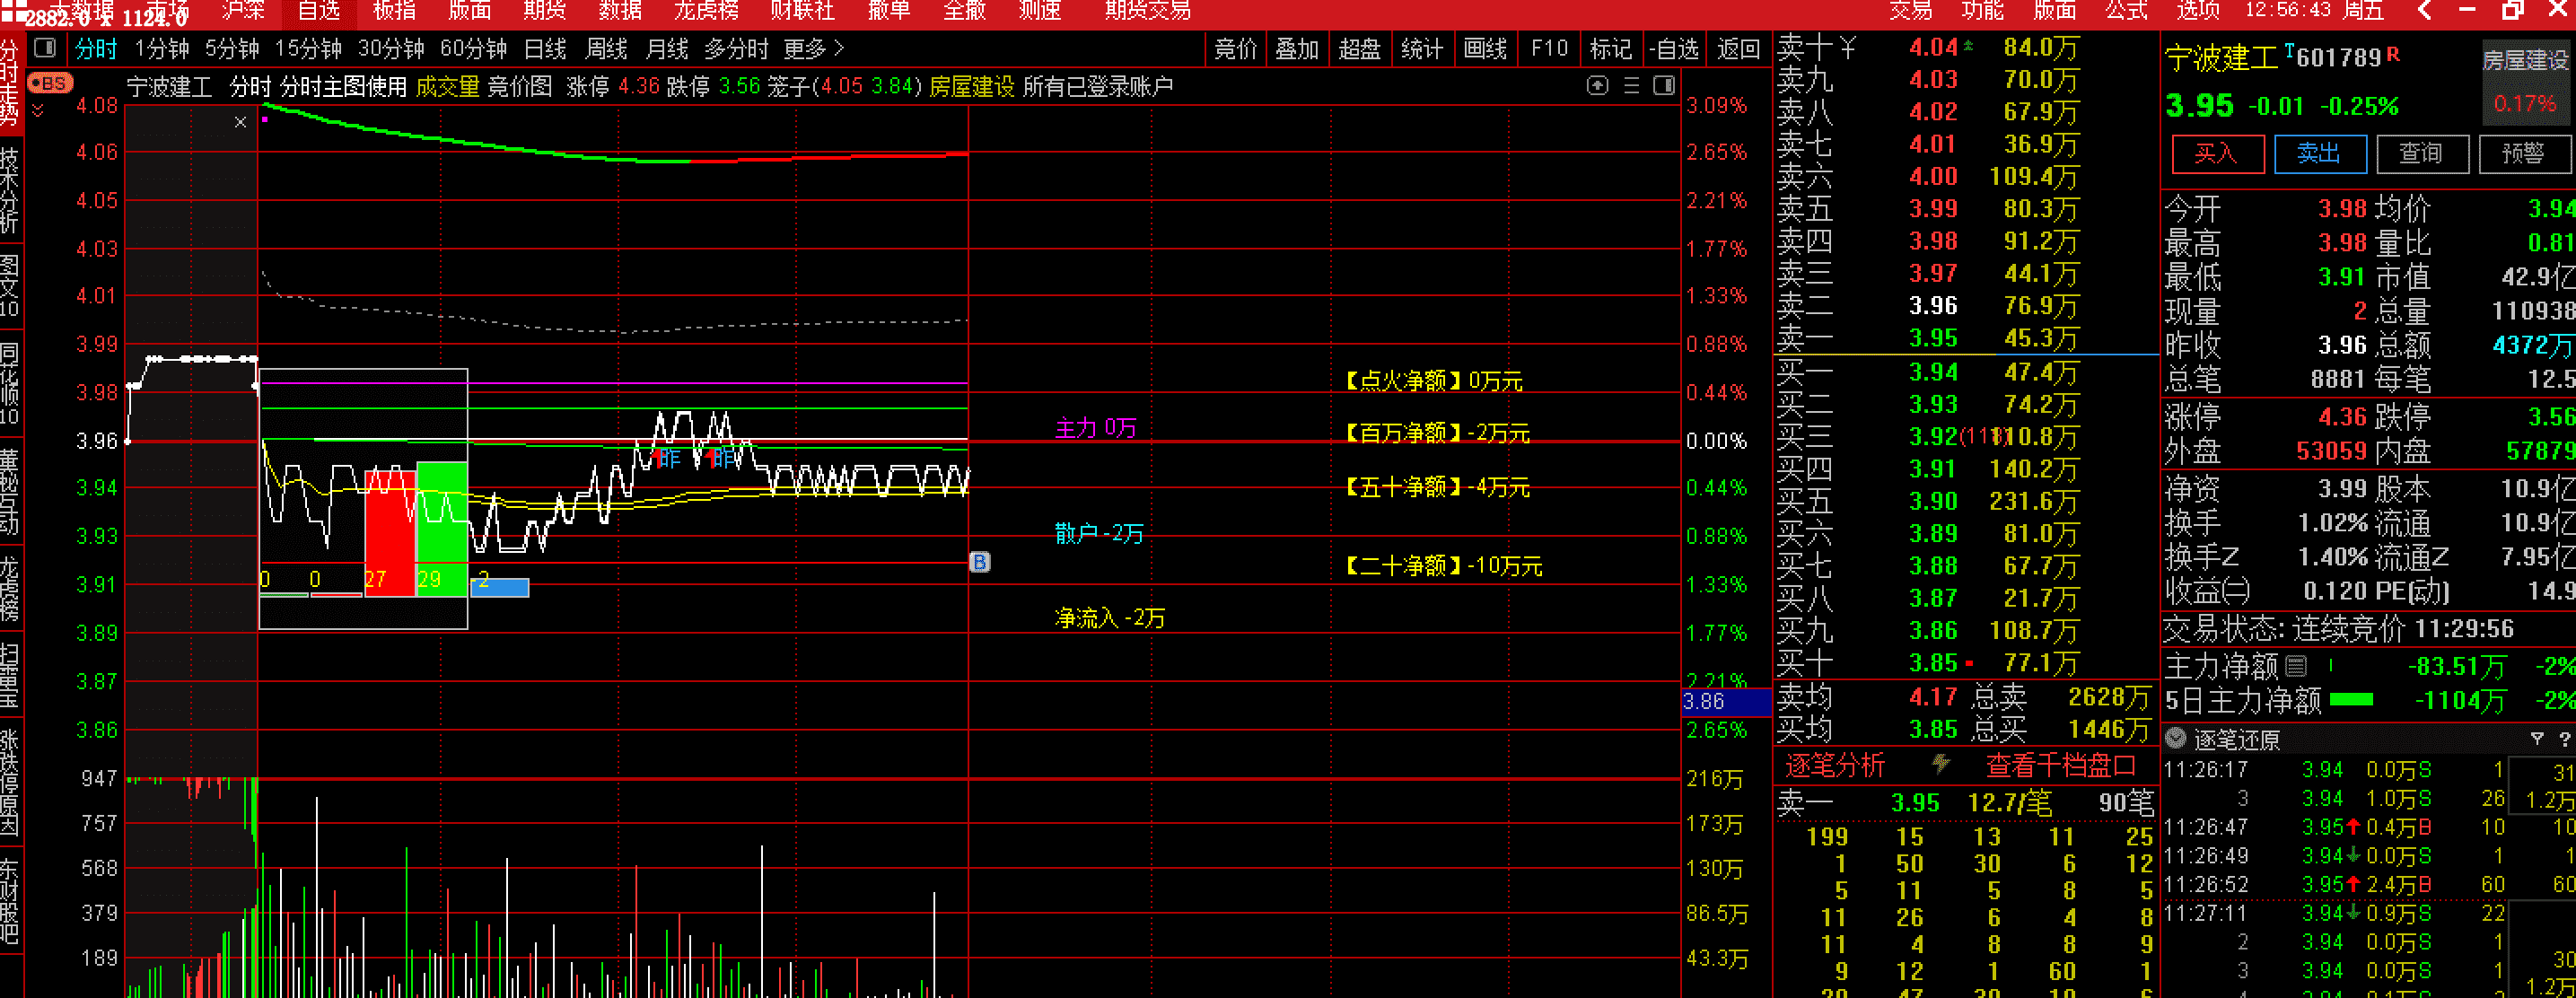Switch to 5分钟 chart period
Image resolution: width=2576 pixels, height=998 pixels.
(x=232, y=48)
